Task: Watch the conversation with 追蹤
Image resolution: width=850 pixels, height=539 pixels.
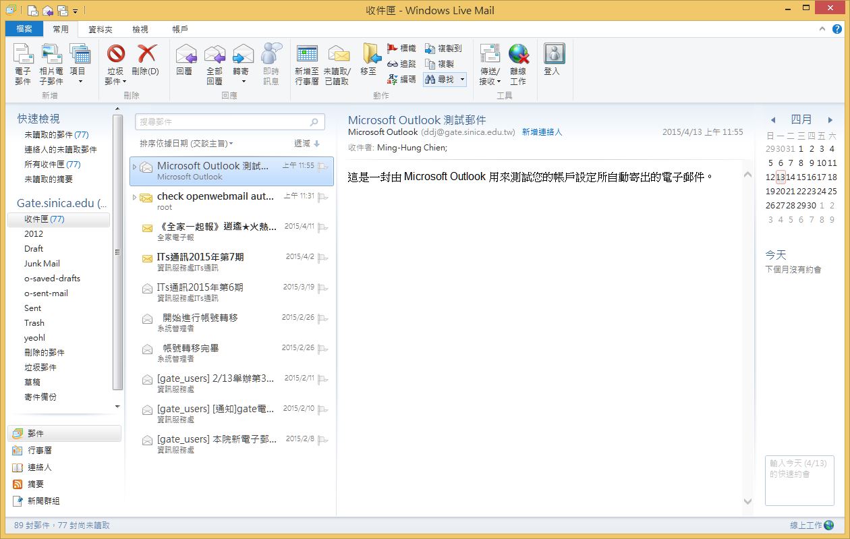Action: pos(401,63)
